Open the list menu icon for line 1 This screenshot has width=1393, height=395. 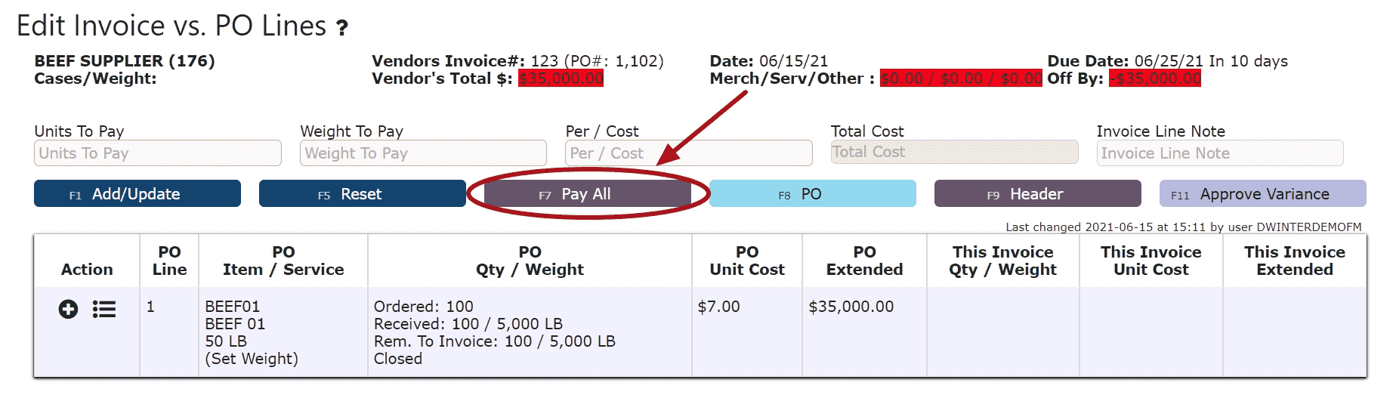coord(103,309)
